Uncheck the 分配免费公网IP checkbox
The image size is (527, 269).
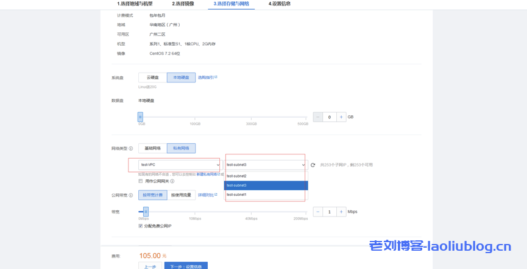point(141,226)
